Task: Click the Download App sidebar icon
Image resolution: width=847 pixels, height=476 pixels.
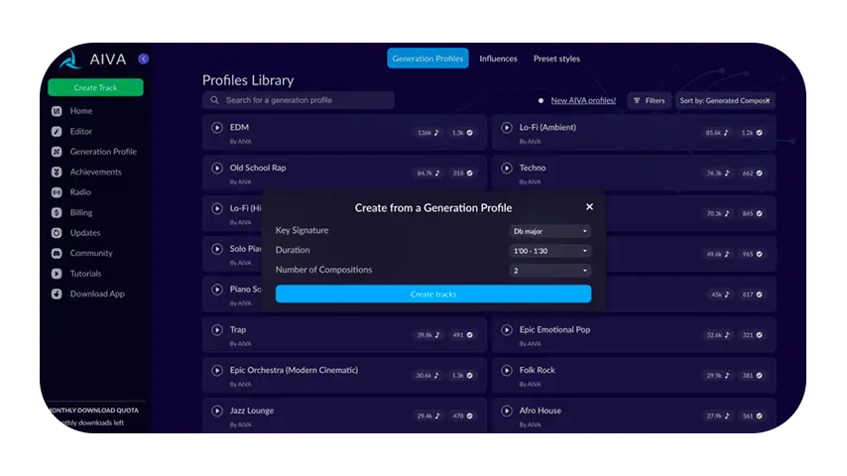Action: [57, 294]
